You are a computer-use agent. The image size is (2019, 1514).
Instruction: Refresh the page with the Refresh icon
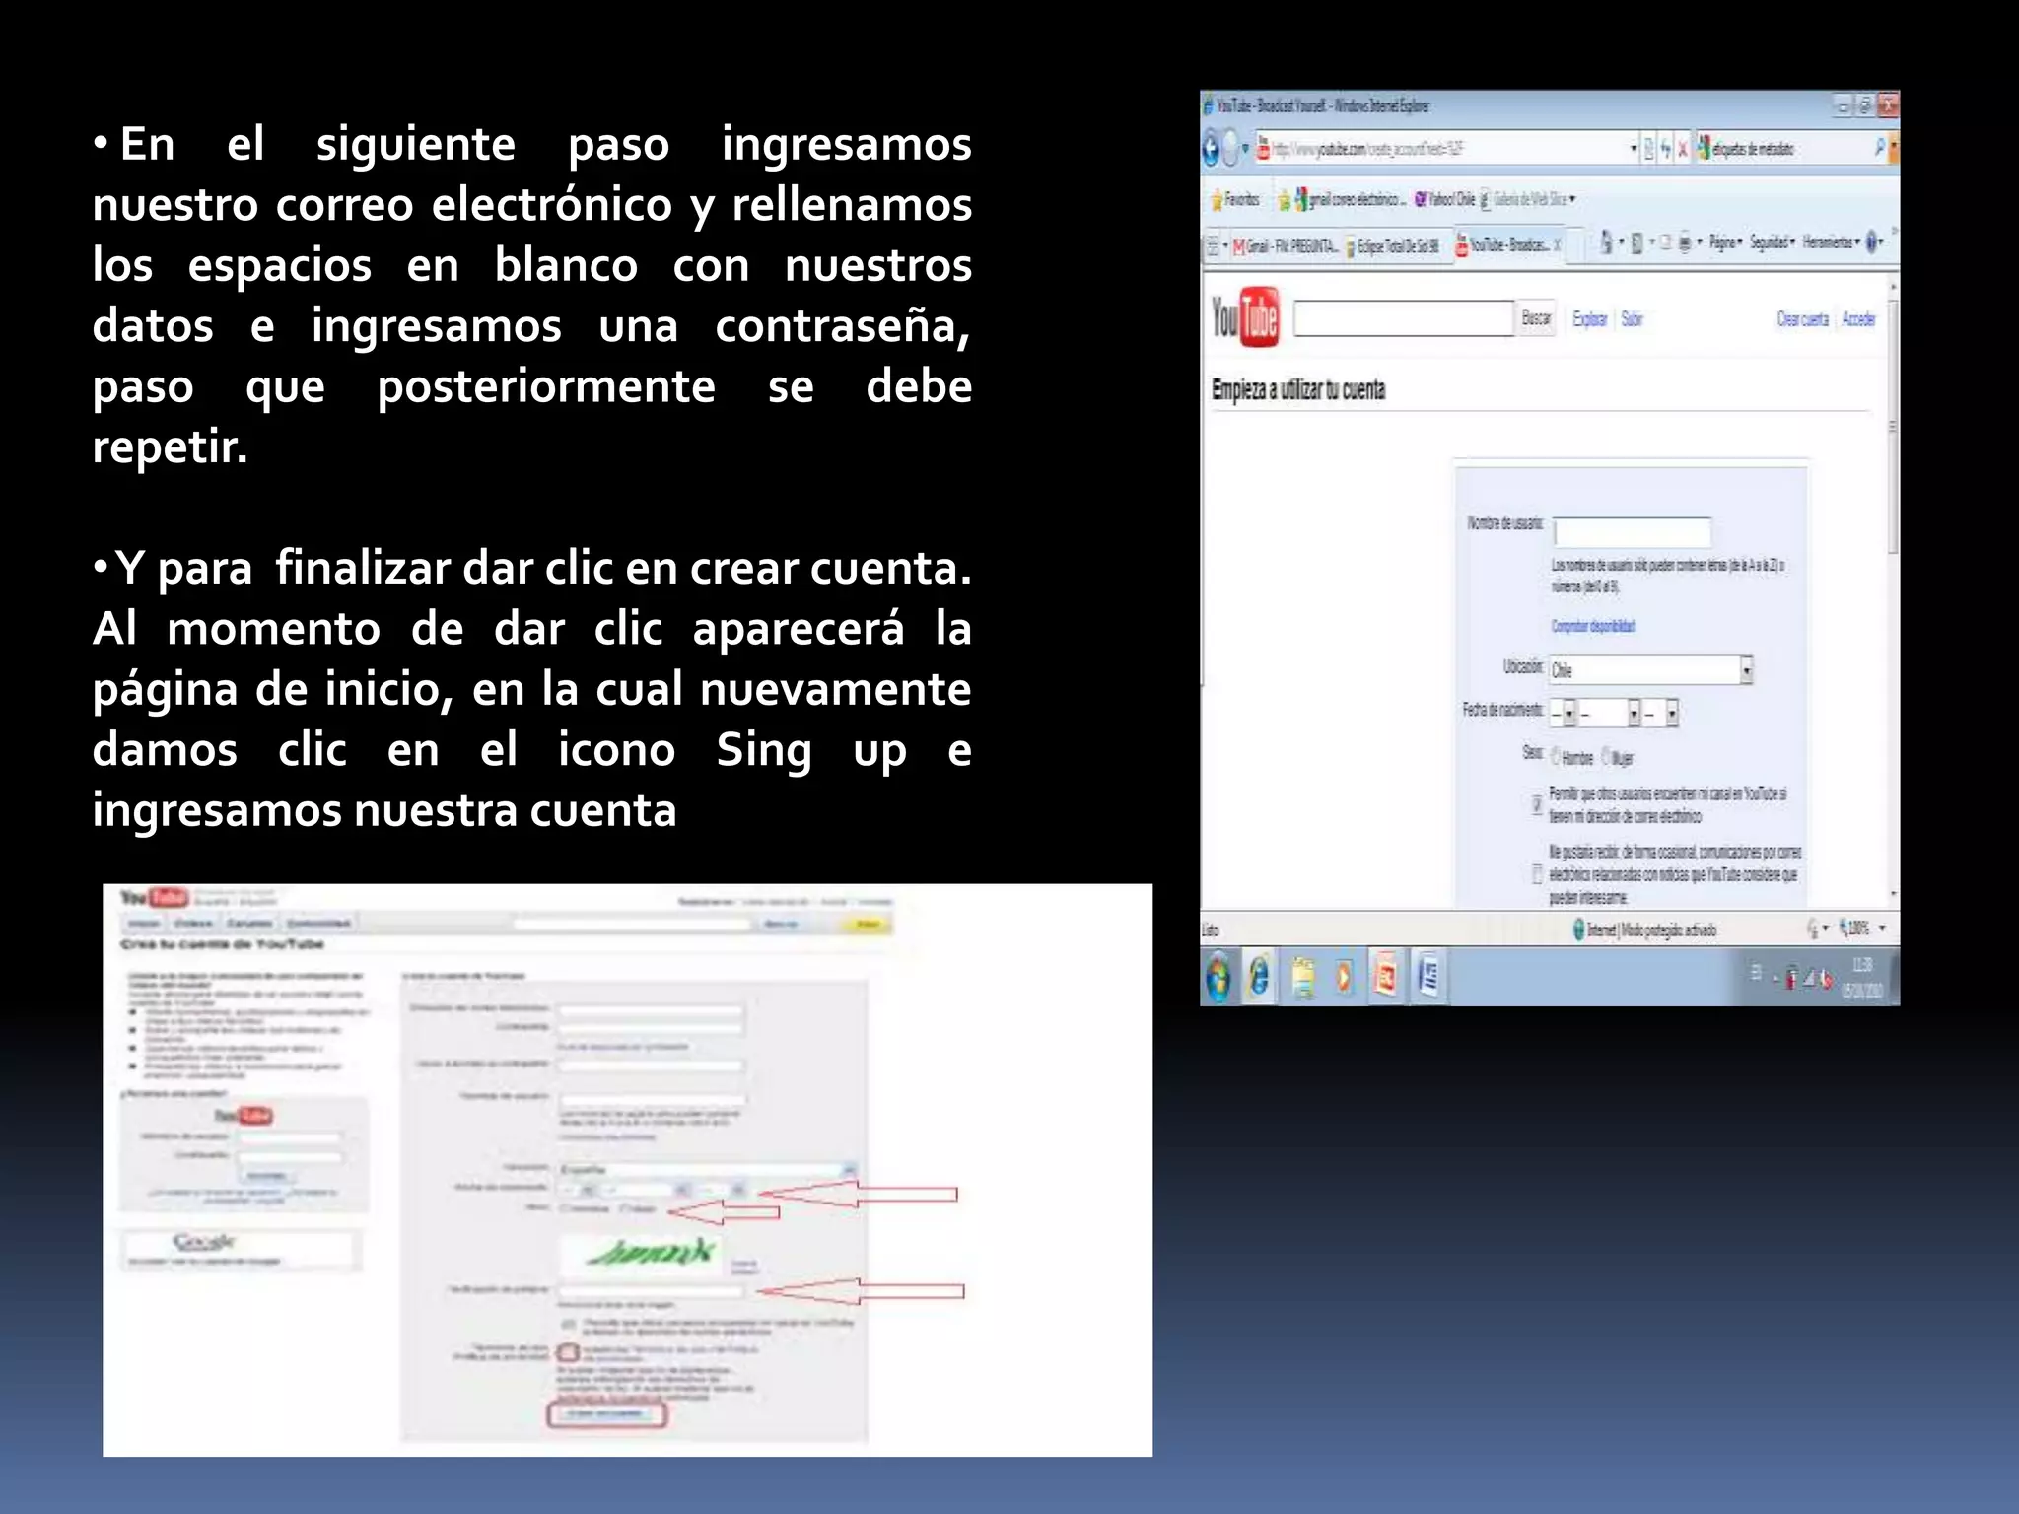point(1666,149)
